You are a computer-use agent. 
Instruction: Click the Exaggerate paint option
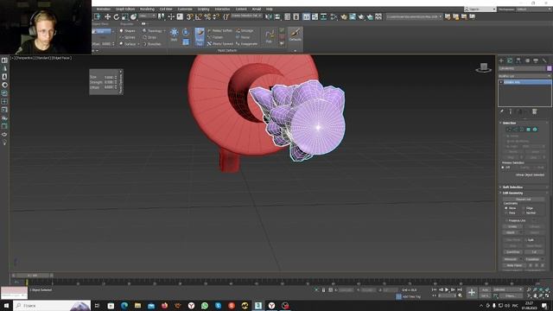pos(246,44)
